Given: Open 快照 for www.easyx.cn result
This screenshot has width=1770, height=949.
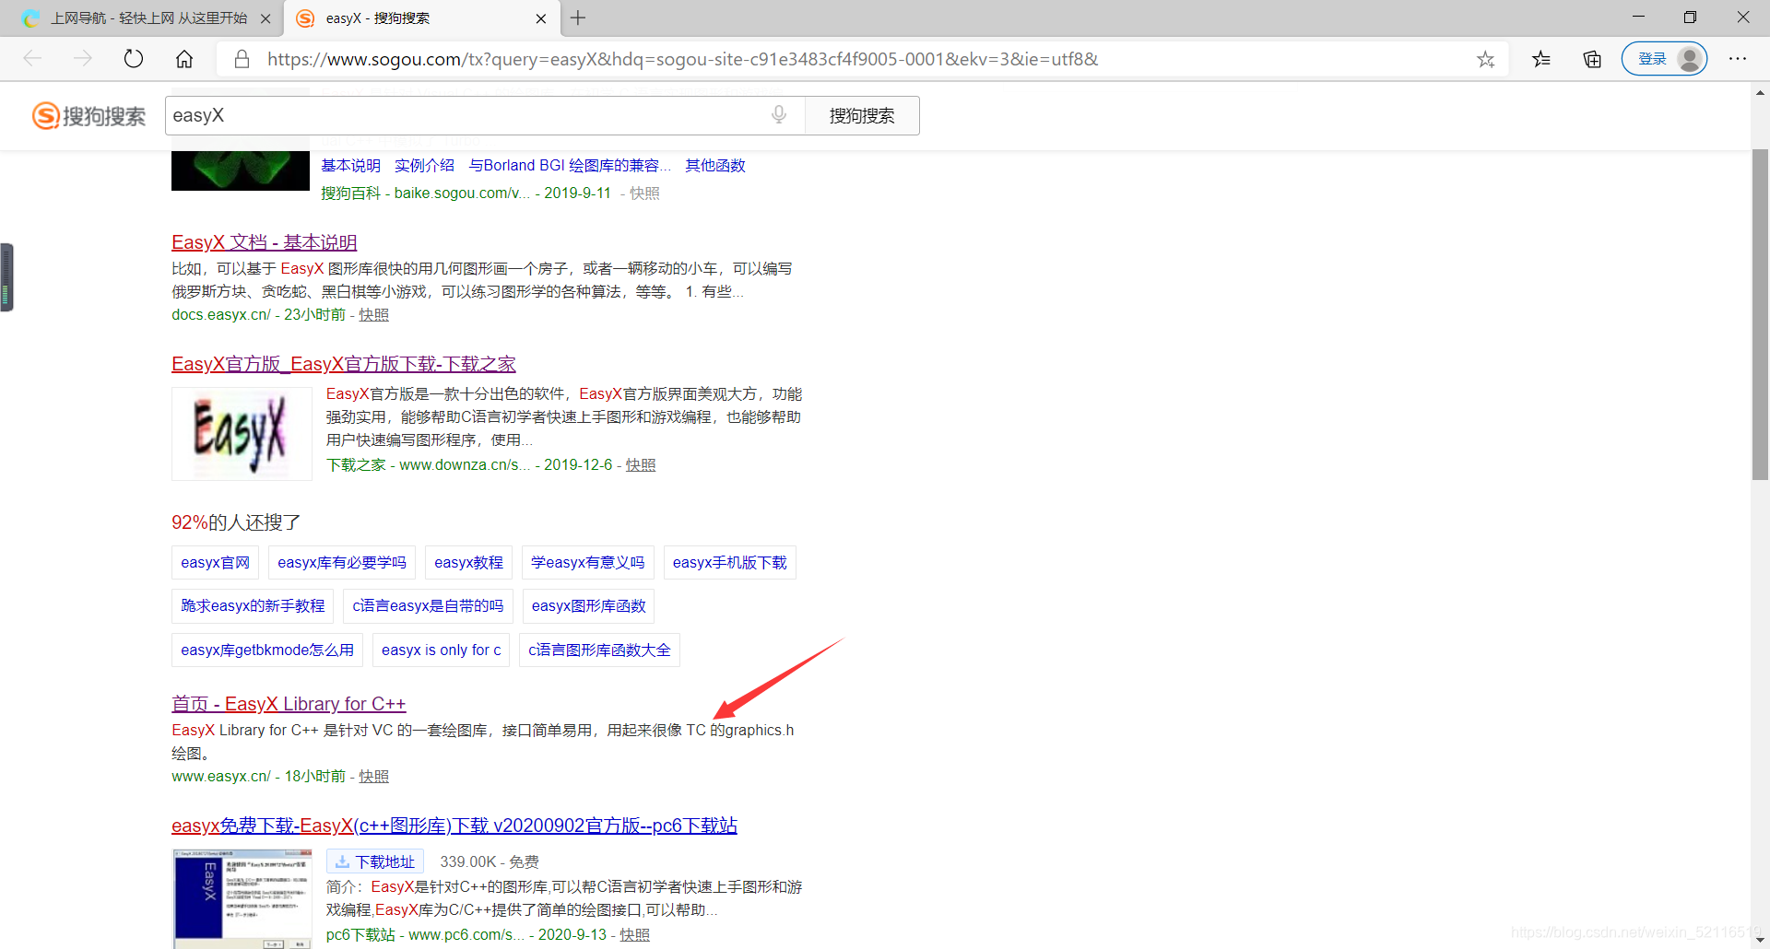Looking at the screenshot, I should click(373, 777).
